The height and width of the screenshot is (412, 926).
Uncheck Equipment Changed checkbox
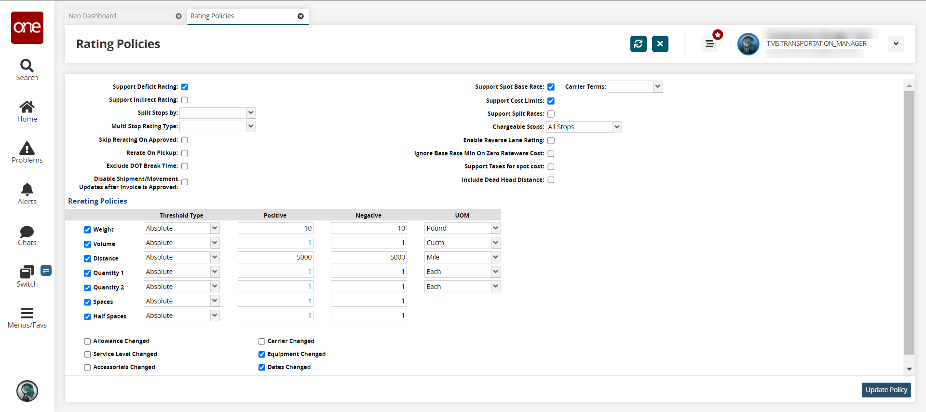click(x=262, y=355)
